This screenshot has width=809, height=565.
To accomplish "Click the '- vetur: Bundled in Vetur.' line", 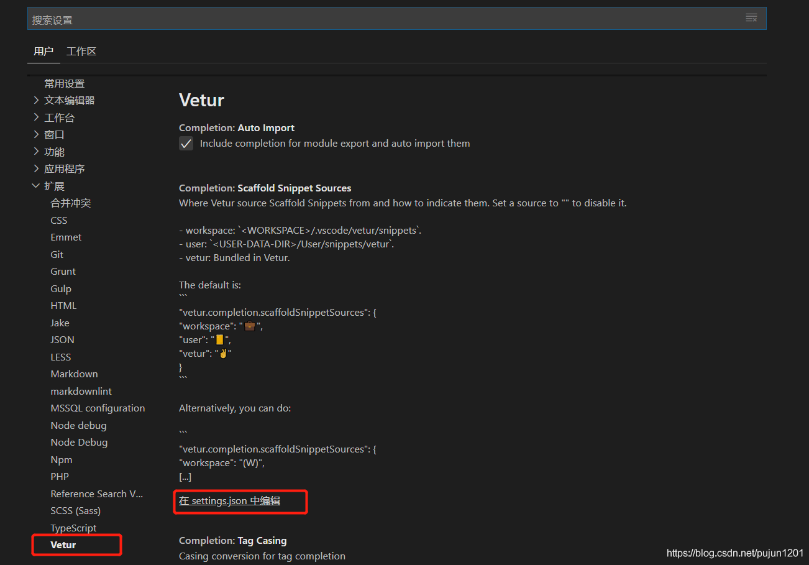I will (234, 257).
